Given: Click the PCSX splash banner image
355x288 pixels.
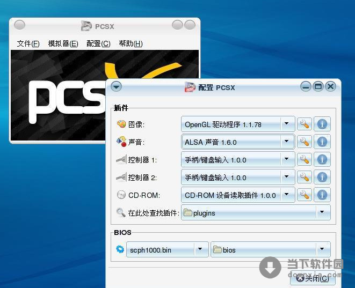Looking at the screenshot, I should click(x=58, y=95).
